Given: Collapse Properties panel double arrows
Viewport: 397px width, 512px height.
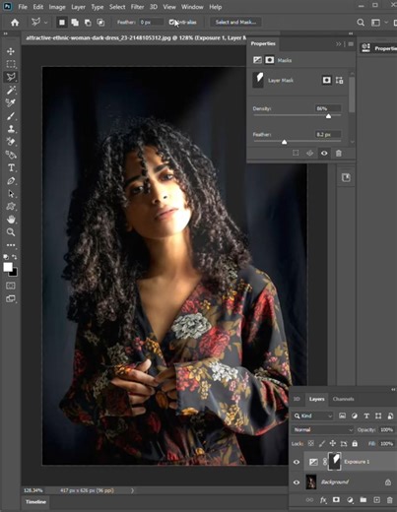Looking at the screenshot, I should point(339,43).
